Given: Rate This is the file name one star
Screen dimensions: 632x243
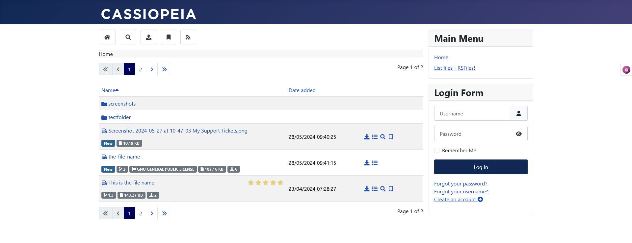Looking at the screenshot, I should [x=251, y=182].
